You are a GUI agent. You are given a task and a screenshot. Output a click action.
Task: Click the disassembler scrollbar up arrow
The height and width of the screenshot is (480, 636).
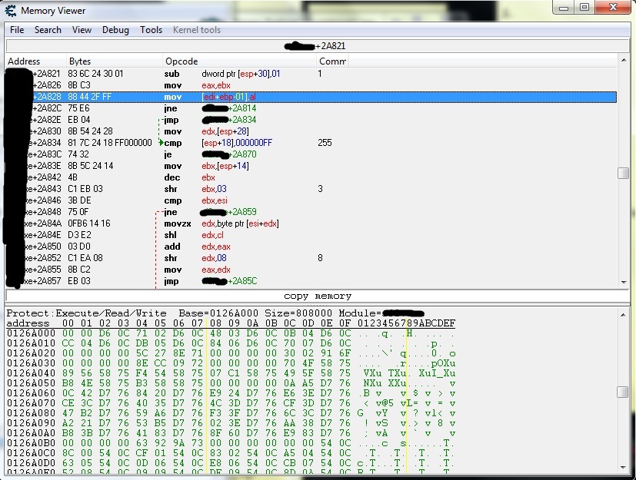click(x=624, y=61)
